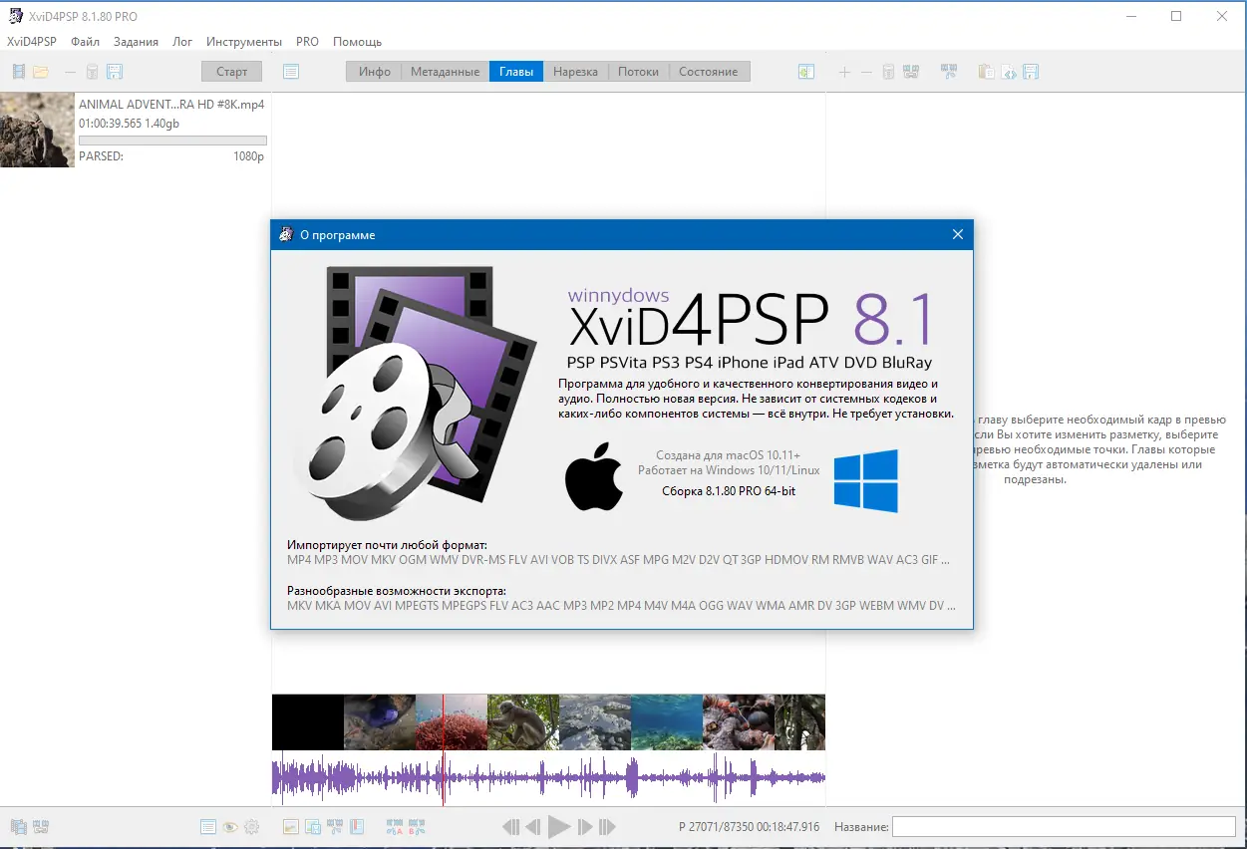Open the Помощь menu
This screenshot has height=849, width=1247.
tap(358, 42)
